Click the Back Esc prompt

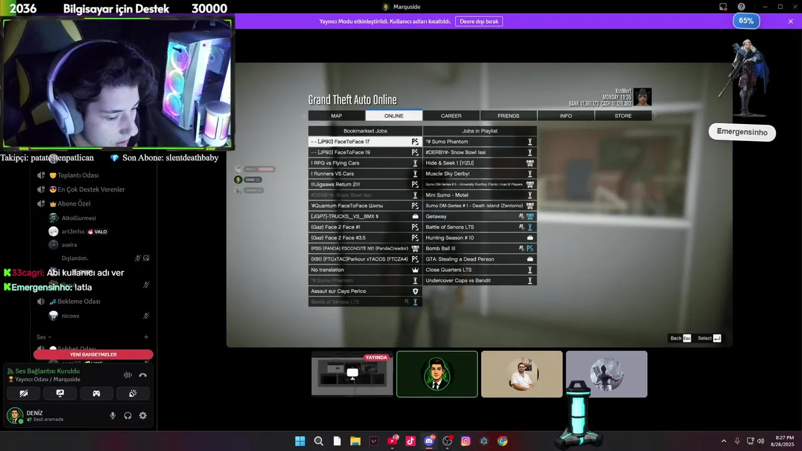point(680,338)
